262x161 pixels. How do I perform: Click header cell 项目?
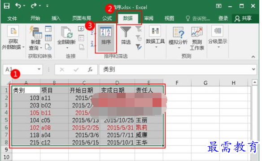click(x=54, y=90)
